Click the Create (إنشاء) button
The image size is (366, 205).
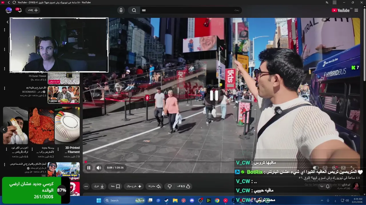[x=33, y=10]
